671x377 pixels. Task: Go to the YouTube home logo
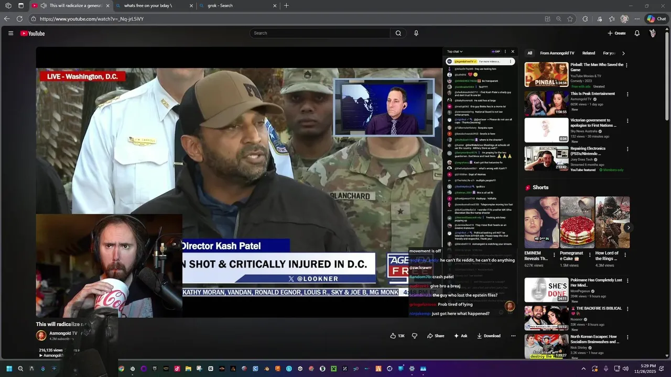(x=33, y=34)
